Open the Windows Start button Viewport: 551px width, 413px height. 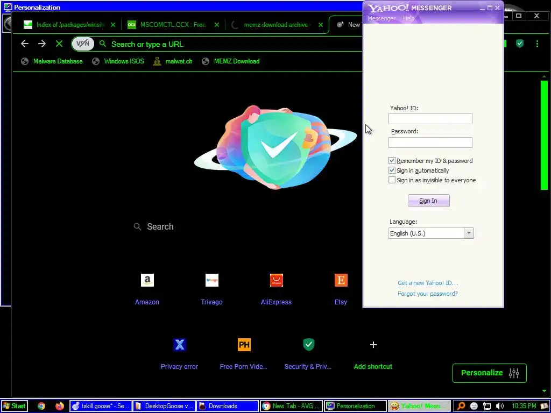coord(14,406)
